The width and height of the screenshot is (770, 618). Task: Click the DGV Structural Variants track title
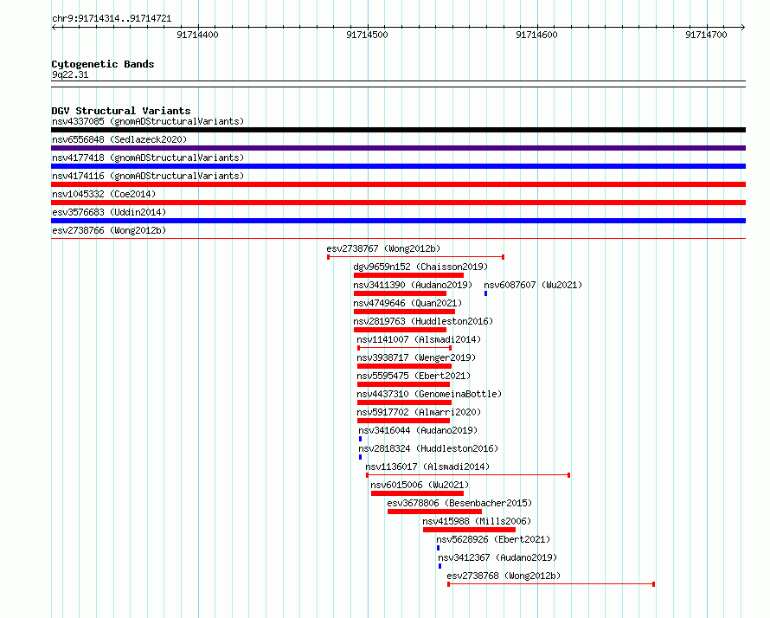pos(121,111)
